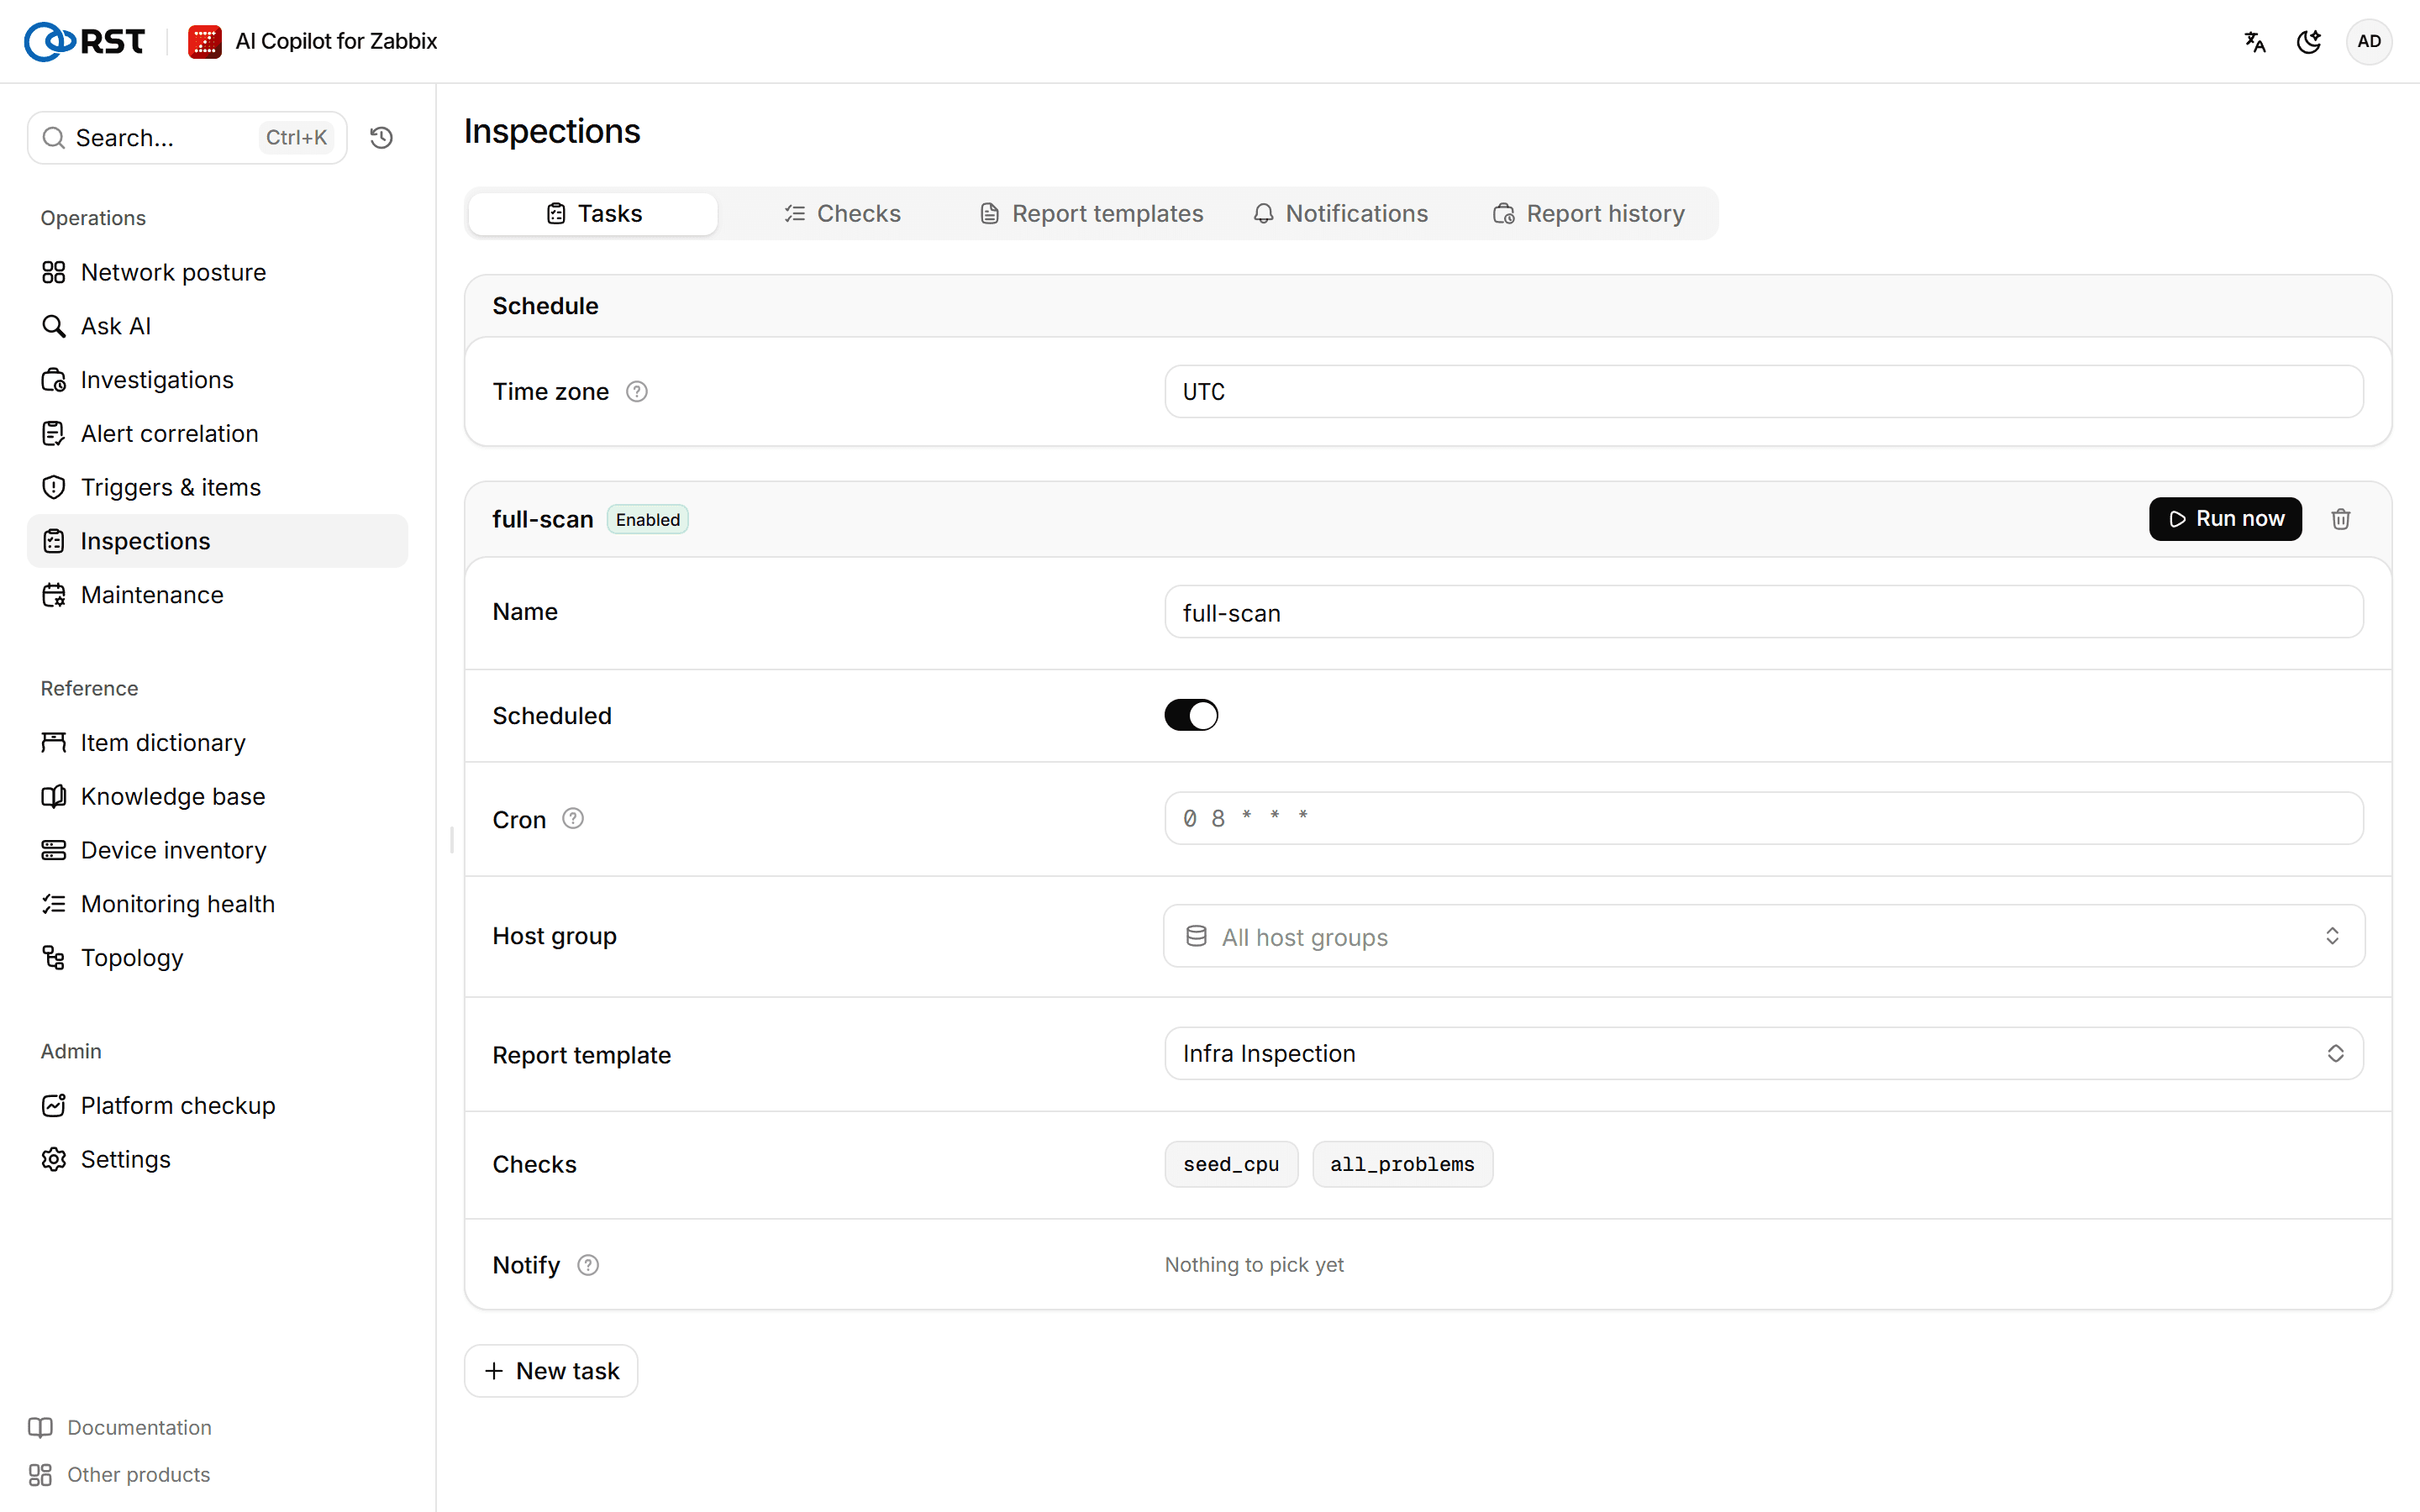Click the seed_cpu check tag
The image size is (2420, 1512).
click(1231, 1164)
